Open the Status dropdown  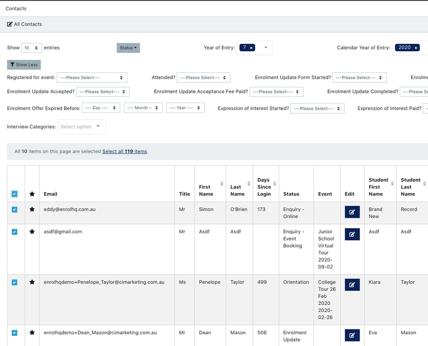coord(128,48)
